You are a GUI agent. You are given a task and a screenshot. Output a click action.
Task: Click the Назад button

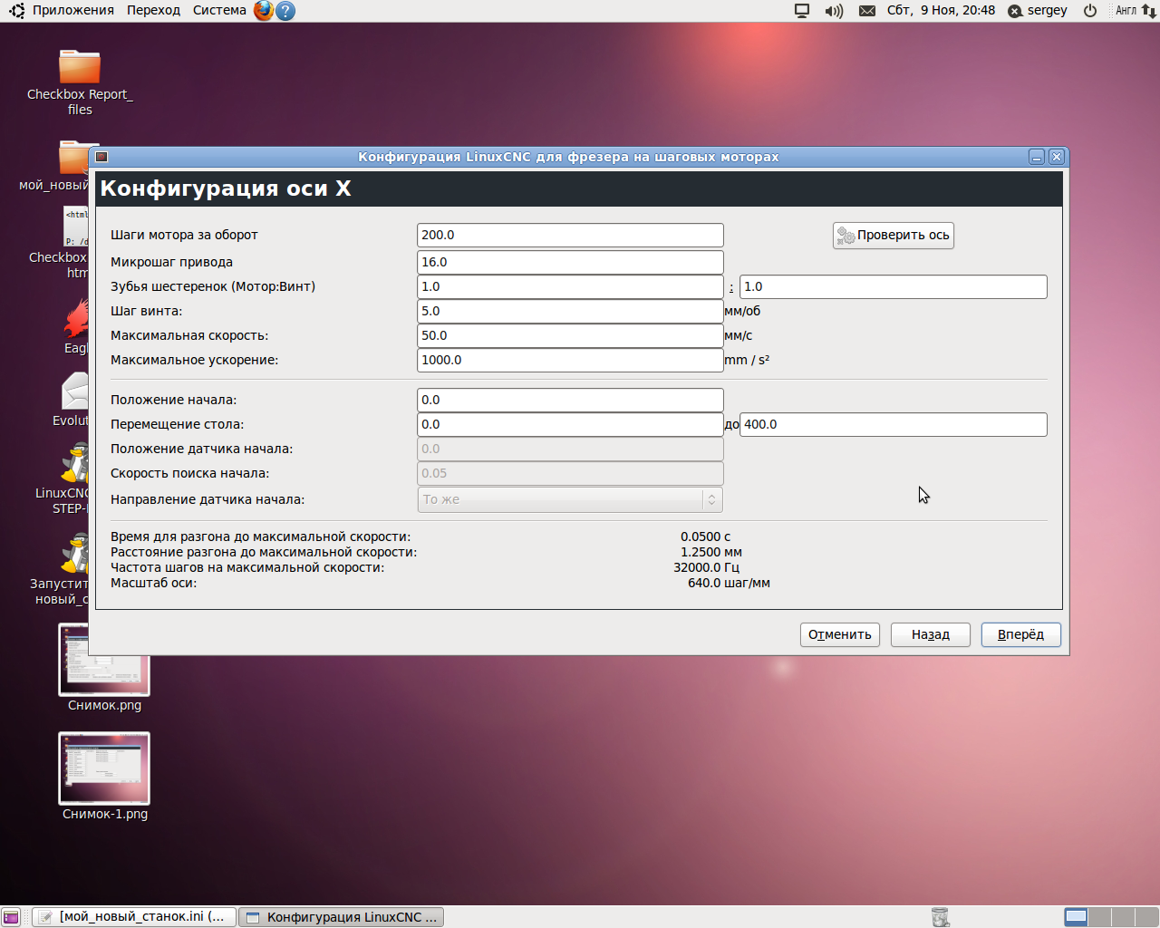pyautogui.click(x=931, y=634)
